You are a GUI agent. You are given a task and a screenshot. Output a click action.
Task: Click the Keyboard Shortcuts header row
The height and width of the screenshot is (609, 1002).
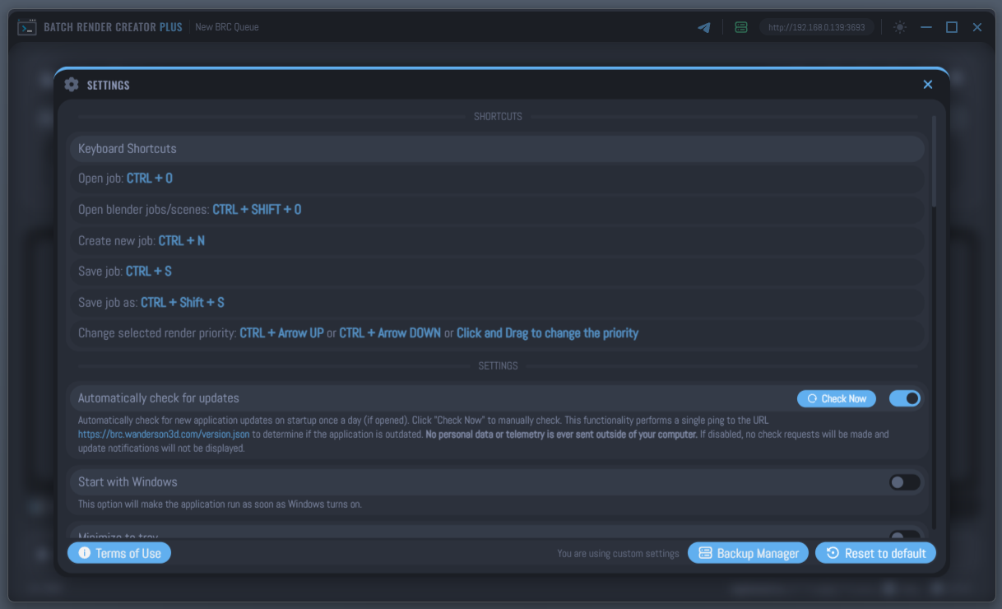tap(497, 149)
